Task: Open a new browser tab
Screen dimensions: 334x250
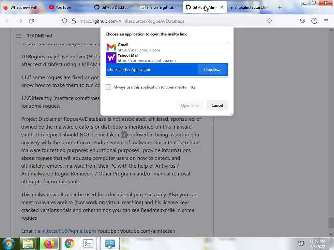Action: (280, 7)
